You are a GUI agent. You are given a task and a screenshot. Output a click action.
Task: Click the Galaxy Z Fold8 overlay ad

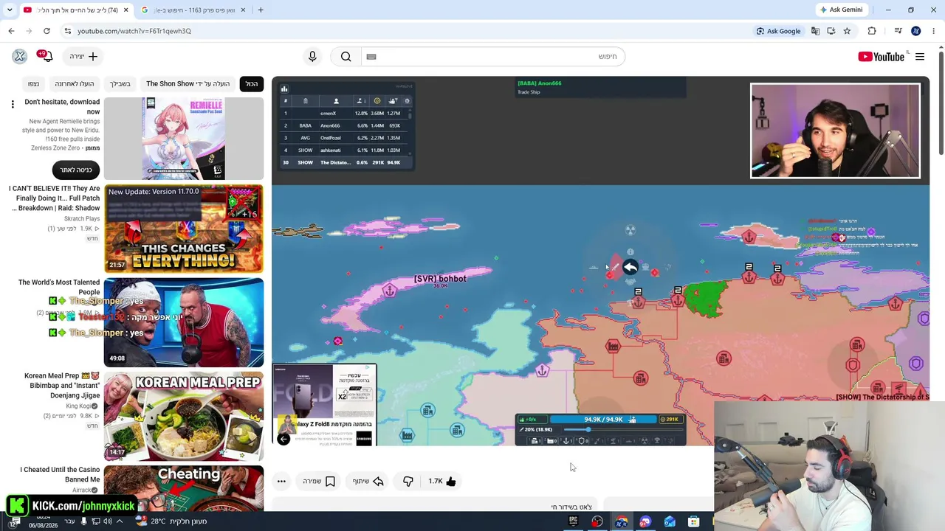[x=325, y=405]
